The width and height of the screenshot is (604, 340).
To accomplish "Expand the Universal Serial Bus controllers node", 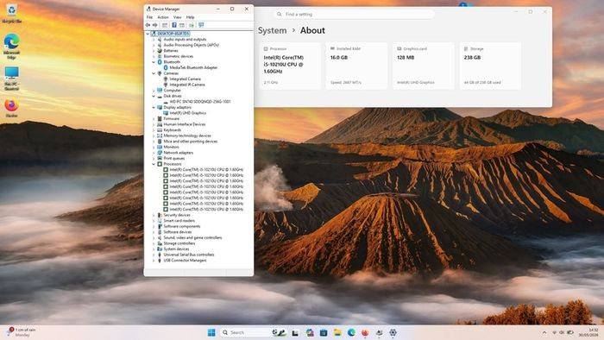I will [154, 255].
